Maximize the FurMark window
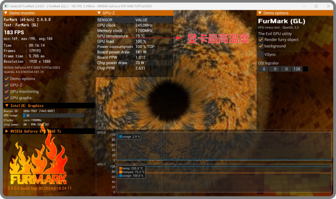Screen dimensions: 336x199 point(316,6)
